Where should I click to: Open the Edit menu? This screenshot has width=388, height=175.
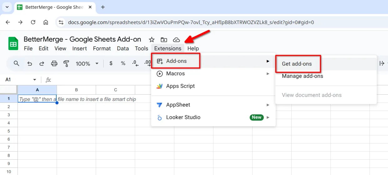click(x=43, y=48)
